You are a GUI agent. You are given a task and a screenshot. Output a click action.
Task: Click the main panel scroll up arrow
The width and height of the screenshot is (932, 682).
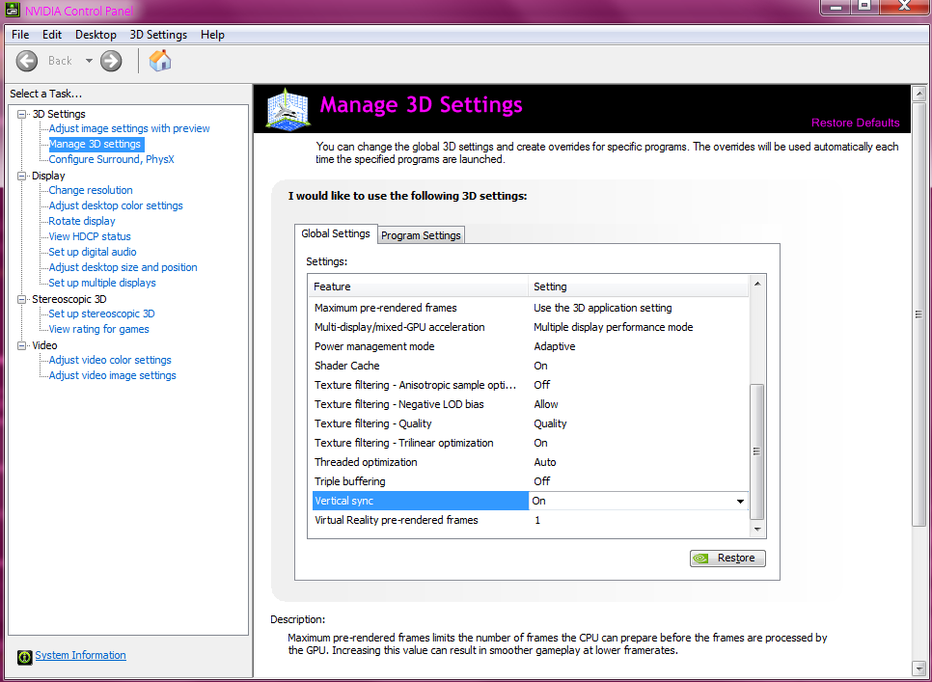click(918, 94)
